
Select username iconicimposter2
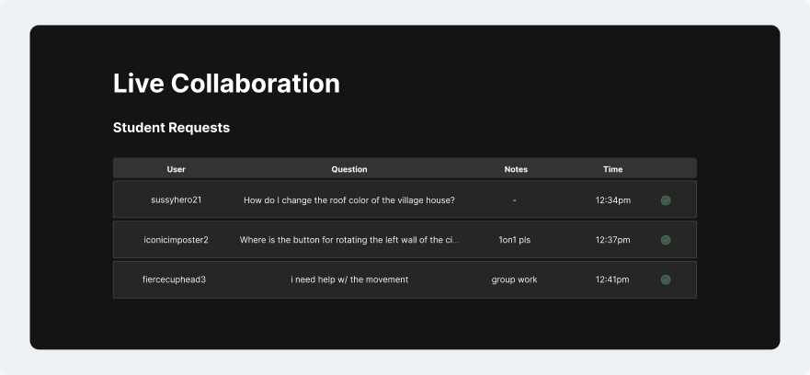click(177, 240)
